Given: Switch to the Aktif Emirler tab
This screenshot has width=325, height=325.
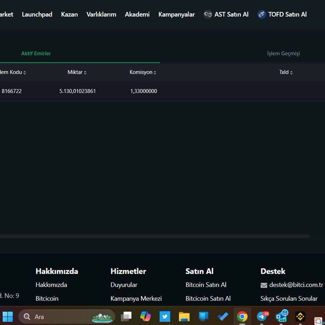Looking at the screenshot, I should (36, 53).
